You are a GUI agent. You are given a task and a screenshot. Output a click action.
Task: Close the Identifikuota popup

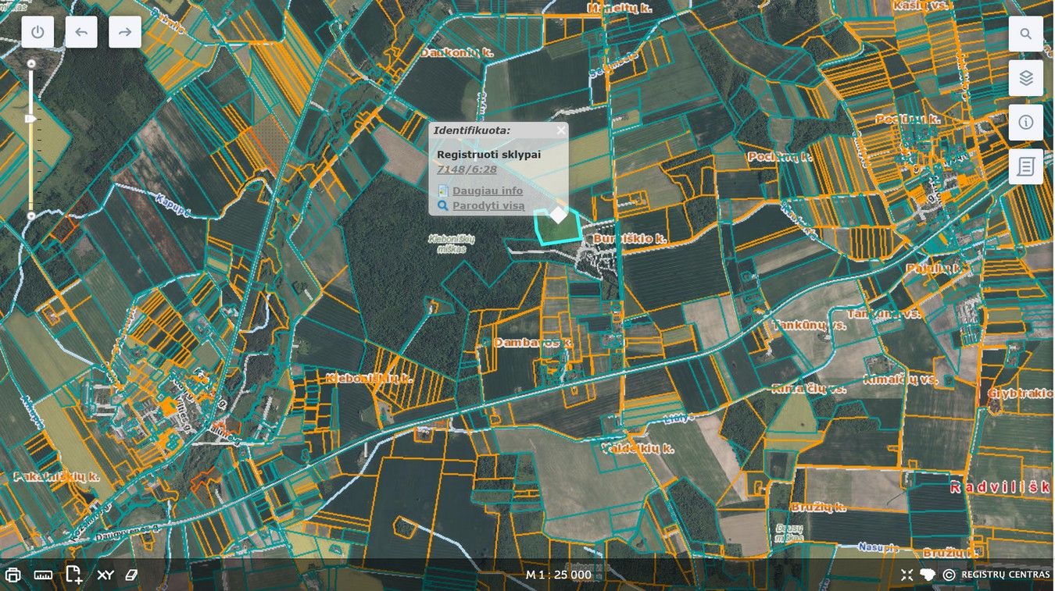coord(560,130)
